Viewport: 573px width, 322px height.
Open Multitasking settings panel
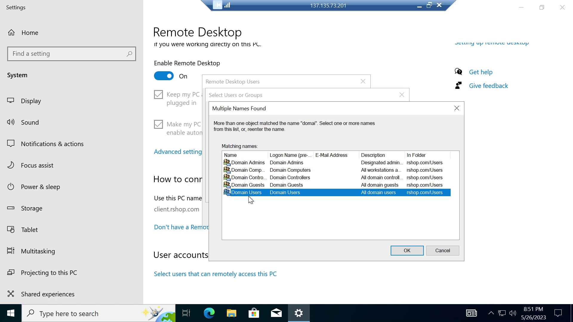coord(38,251)
